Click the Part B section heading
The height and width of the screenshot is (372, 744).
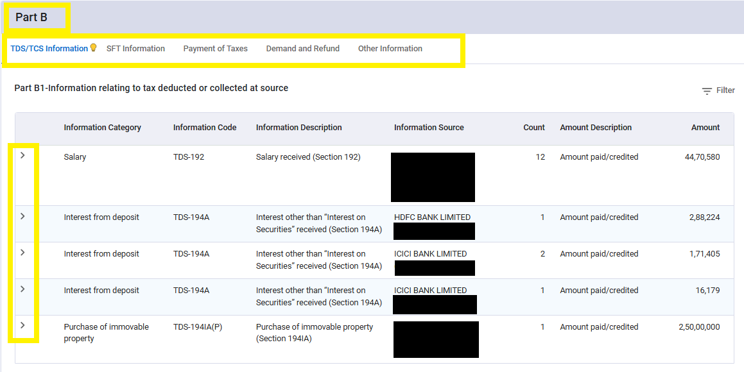tap(31, 17)
